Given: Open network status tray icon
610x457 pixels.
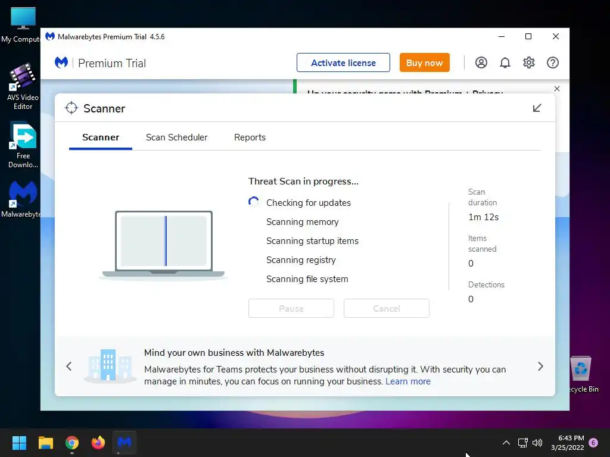Looking at the screenshot, I should tap(523, 443).
